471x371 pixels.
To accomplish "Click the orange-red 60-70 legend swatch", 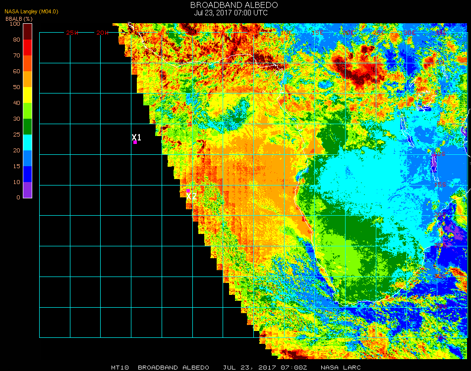I will point(27,63).
